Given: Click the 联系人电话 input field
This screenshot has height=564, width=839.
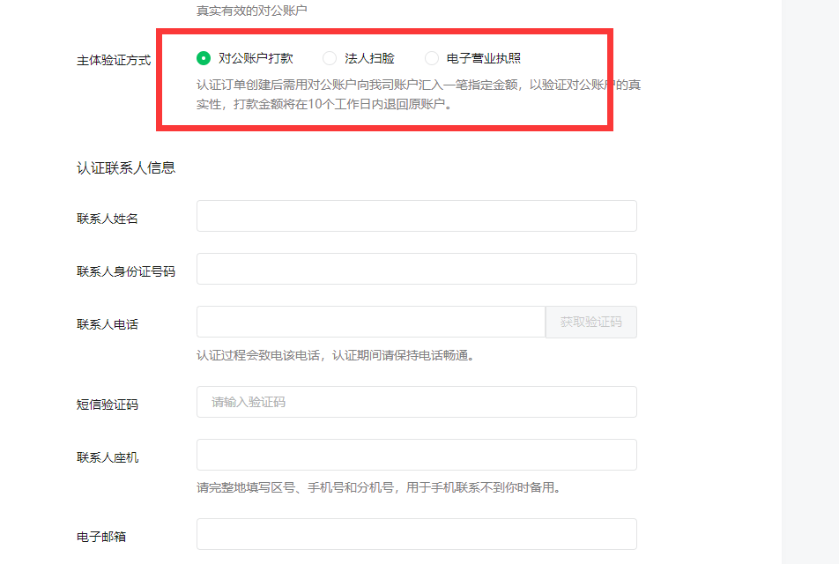Looking at the screenshot, I should tap(371, 322).
